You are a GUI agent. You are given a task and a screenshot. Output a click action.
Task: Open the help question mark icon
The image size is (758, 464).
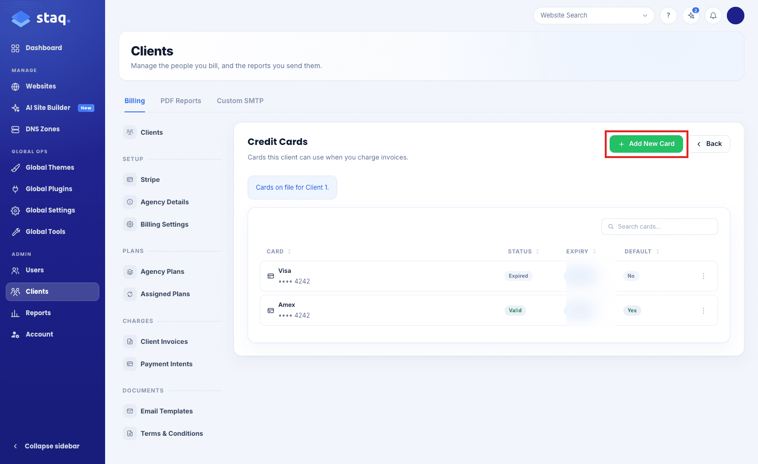(x=668, y=16)
